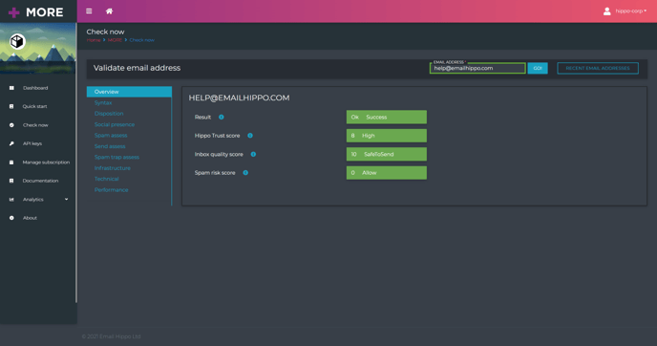
Task: Open the hippo-corp user dropdown
Action: 625,11
